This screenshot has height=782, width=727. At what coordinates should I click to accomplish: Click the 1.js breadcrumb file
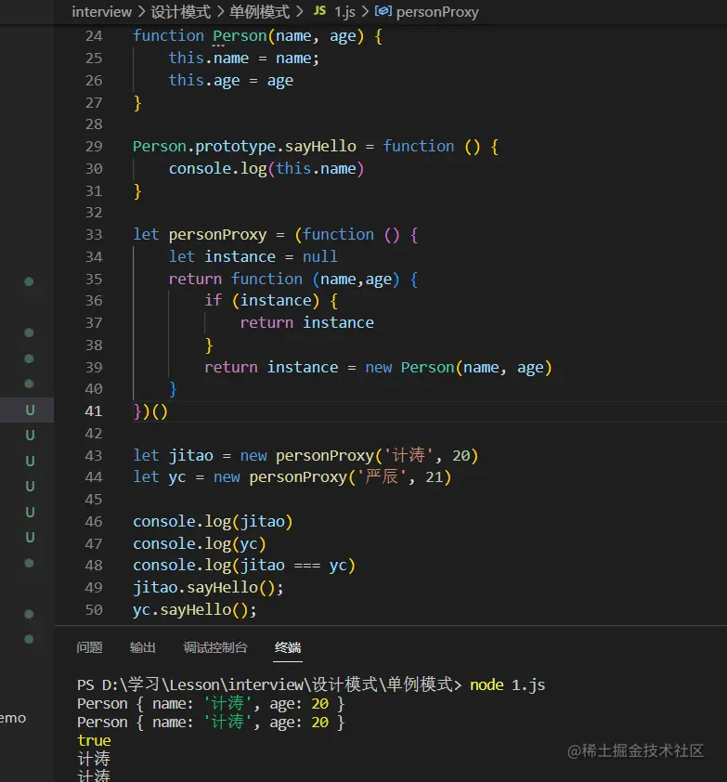coord(344,11)
